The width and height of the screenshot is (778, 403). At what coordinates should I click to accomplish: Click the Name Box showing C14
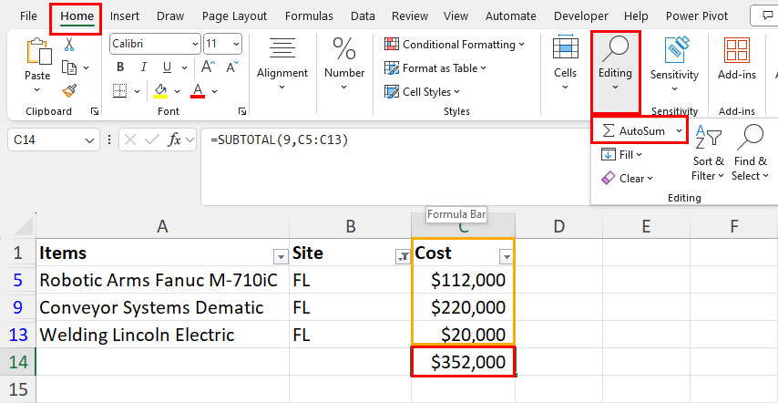(x=54, y=140)
